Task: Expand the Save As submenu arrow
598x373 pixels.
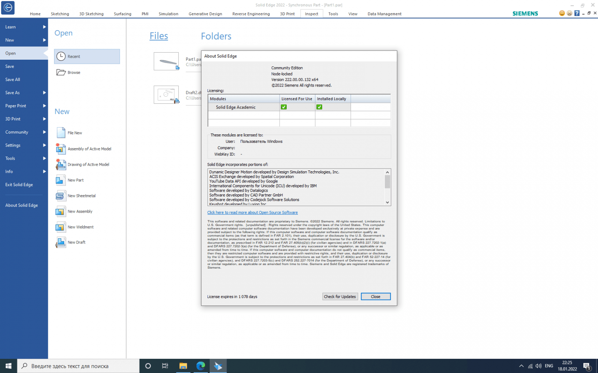Action: click(44, 93)
